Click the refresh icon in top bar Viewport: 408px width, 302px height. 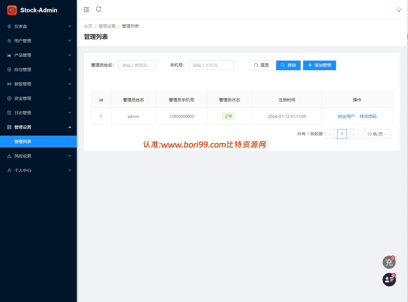pos(99,9)
